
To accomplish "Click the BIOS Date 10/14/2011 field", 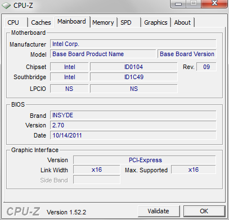I will point(133,135).
